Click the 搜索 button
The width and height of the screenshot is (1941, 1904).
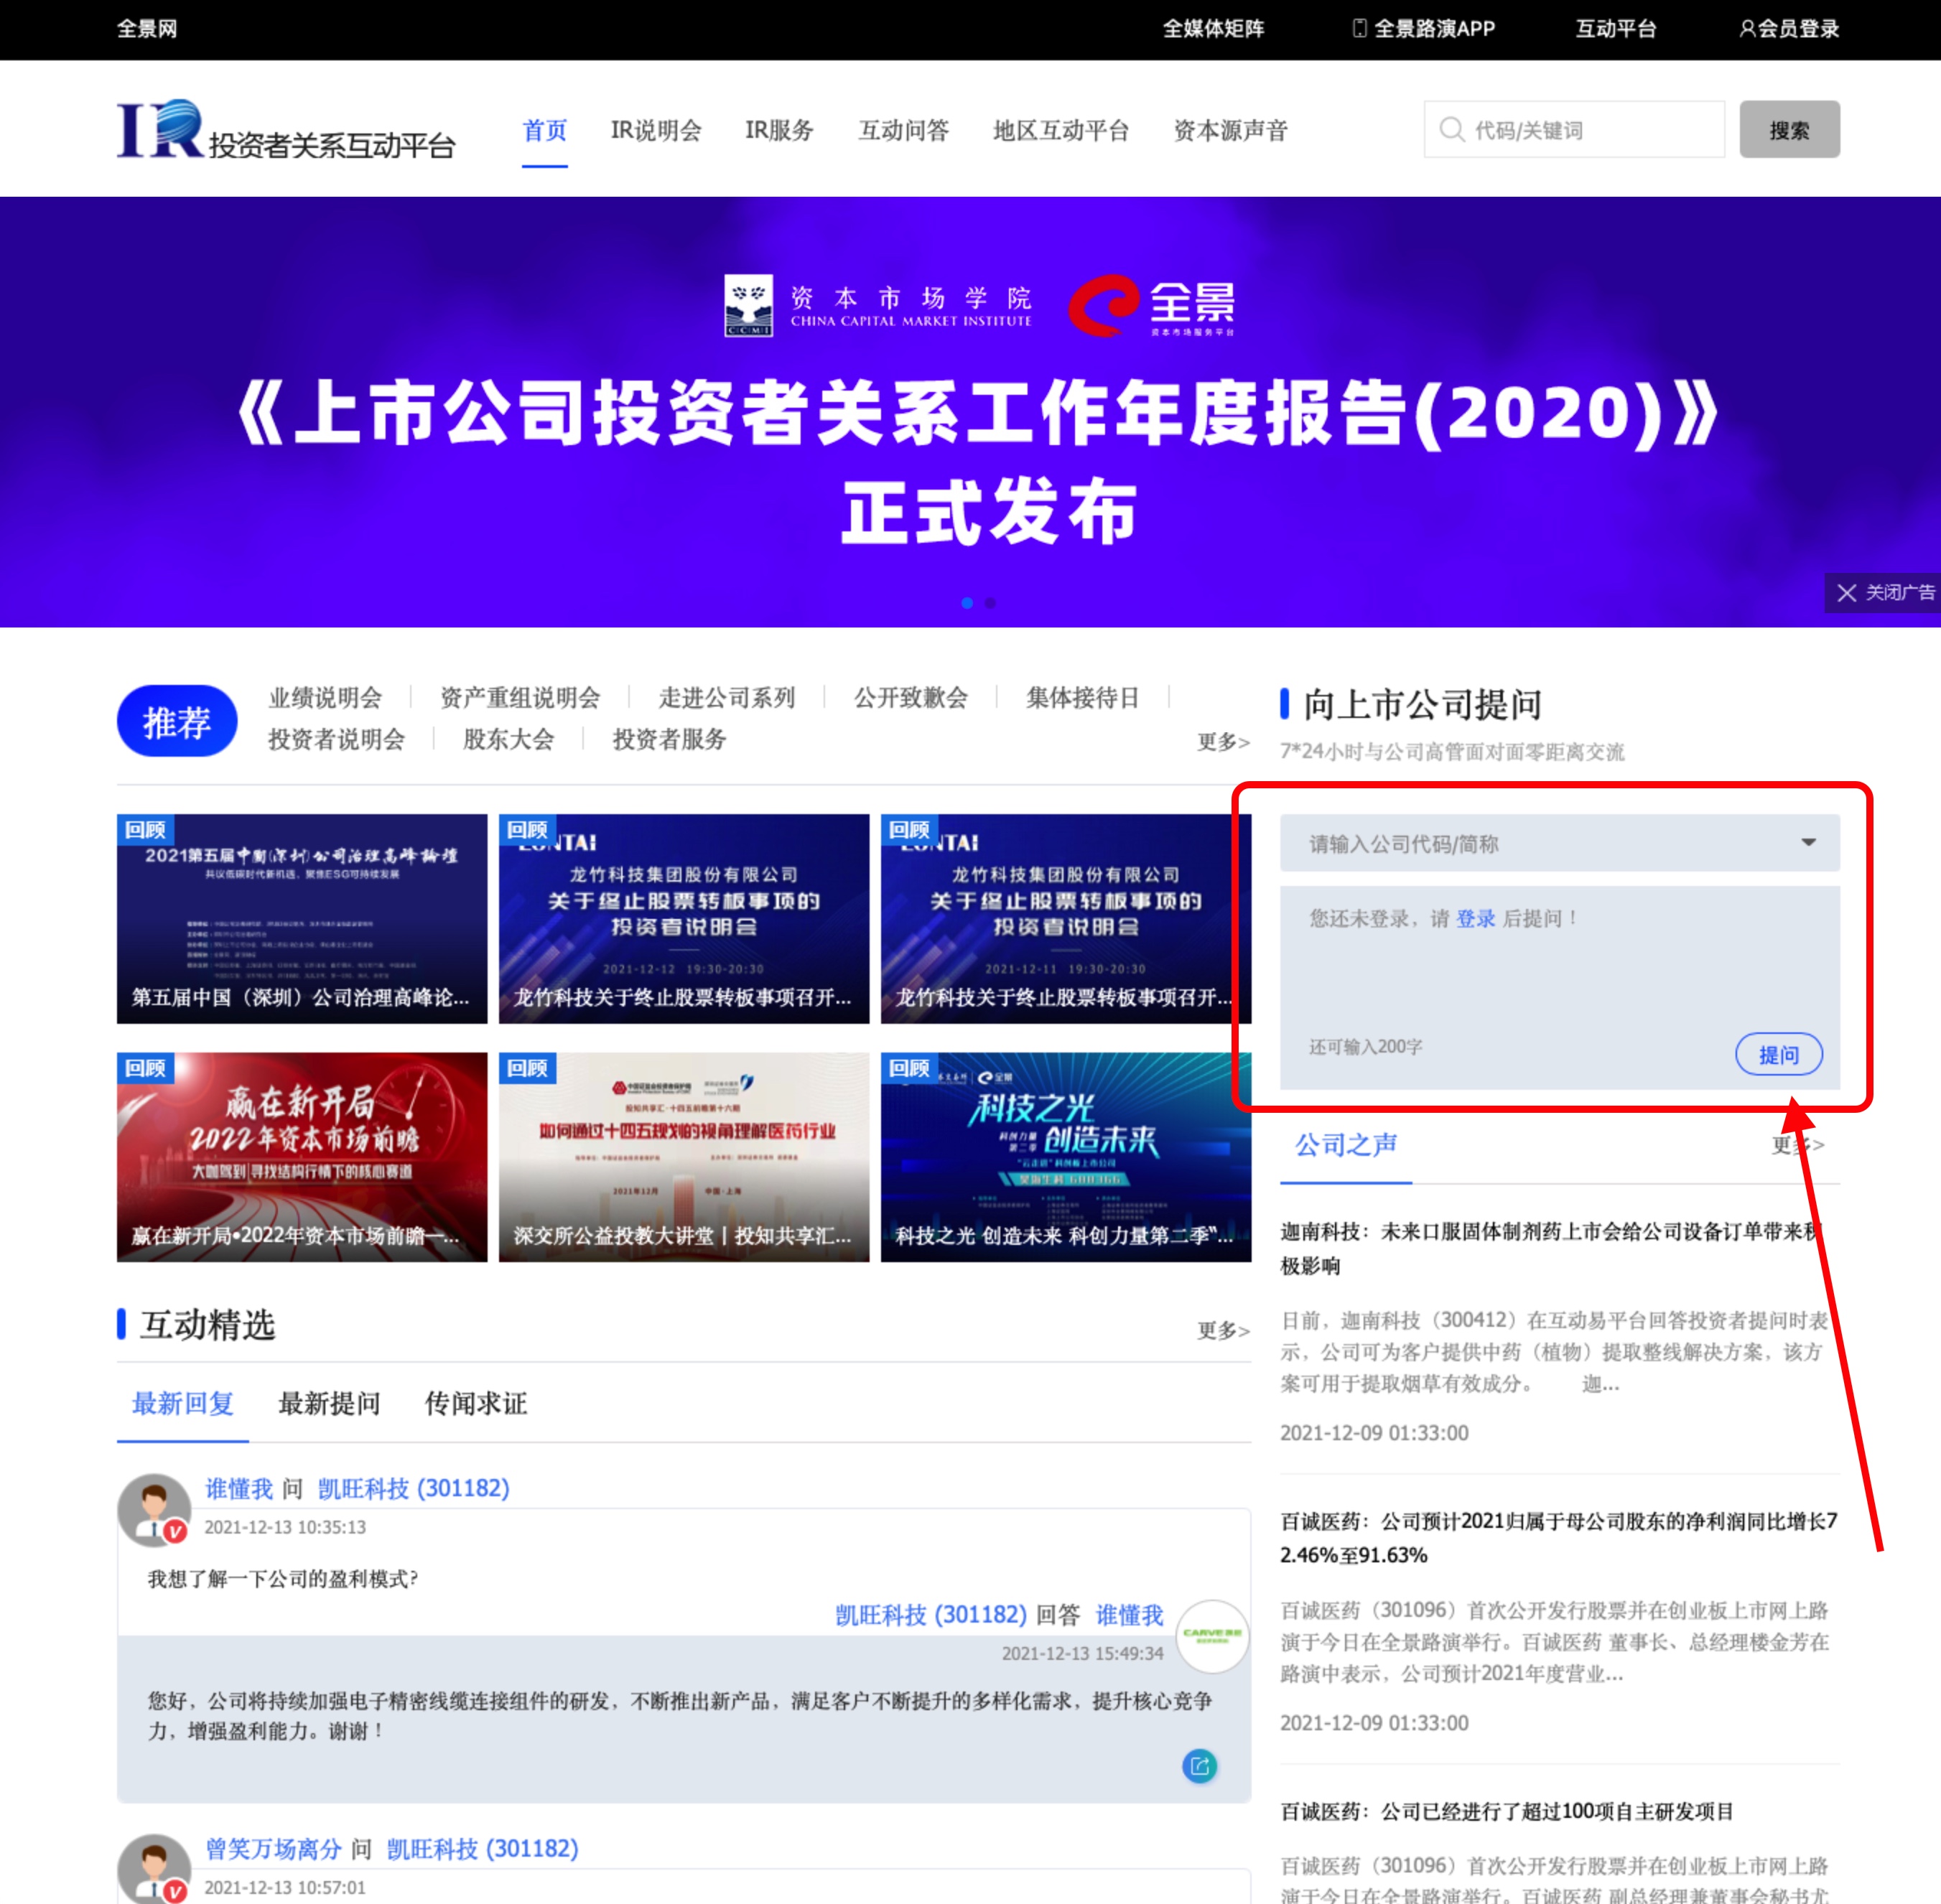[1789, 129]
